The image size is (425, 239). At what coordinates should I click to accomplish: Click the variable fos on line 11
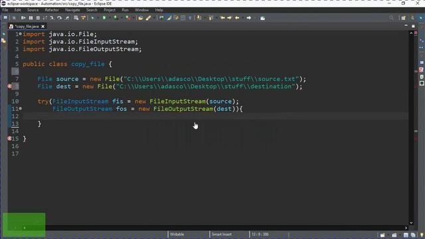click(x=122, y=109)
